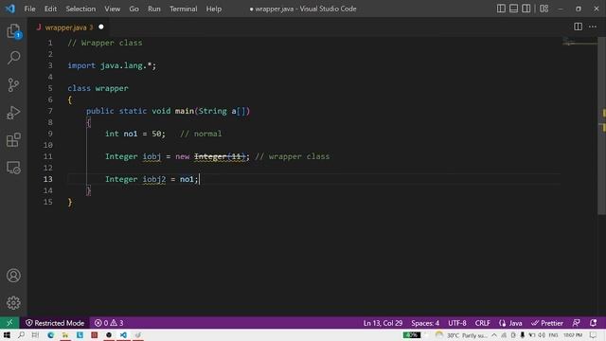Viewport: 606px width, 341px height.
Task: Click the iobj2 variable on line 13
Action: (153, 179)
